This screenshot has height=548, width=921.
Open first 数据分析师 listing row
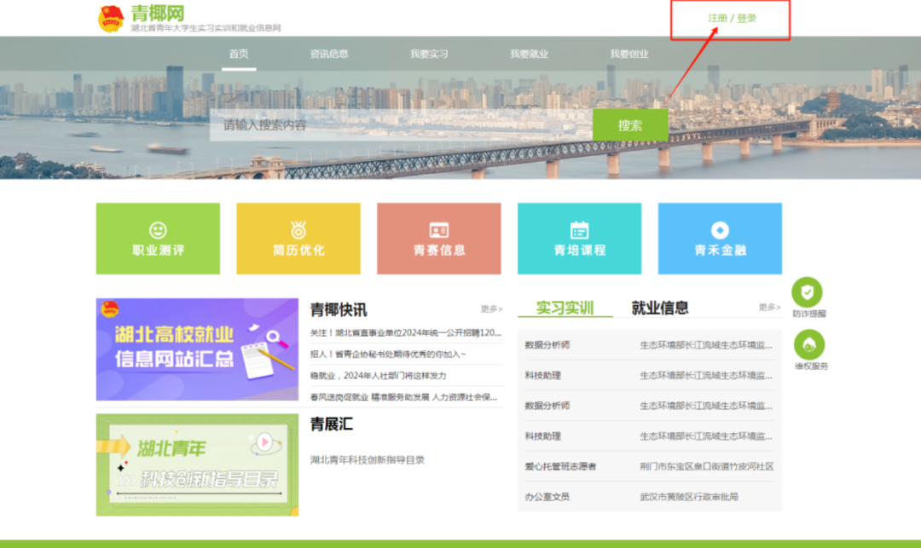(649, 345)
